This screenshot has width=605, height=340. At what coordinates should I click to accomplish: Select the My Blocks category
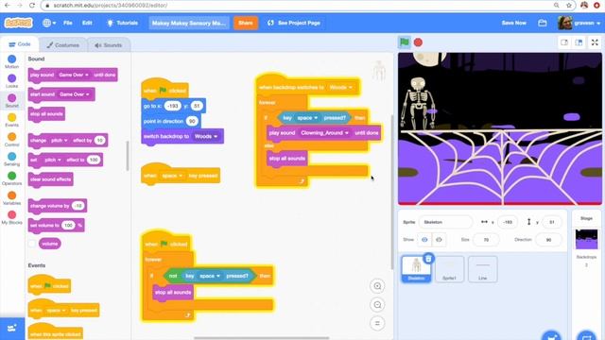click(x=12, y=217)
